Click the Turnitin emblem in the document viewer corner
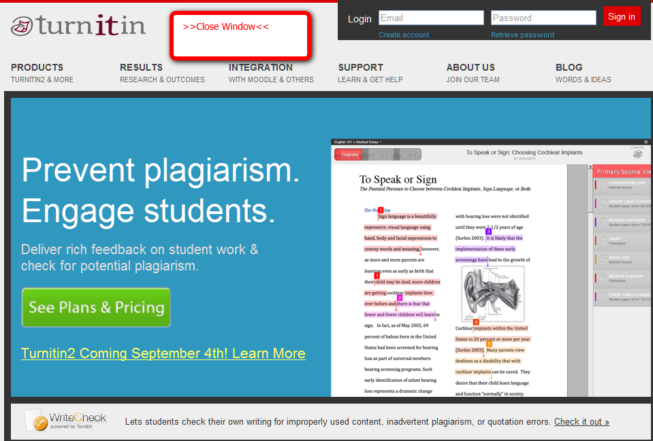 [x=637, y=154]
